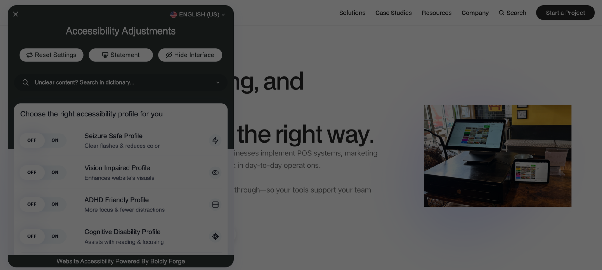Screen dimensions: 602x270
Task: Open the Resources navigation item
Action: (x=436, y=13)
